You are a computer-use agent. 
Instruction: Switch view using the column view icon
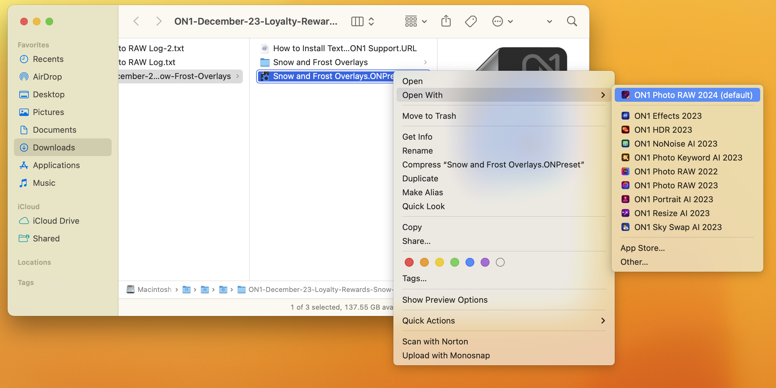pyautogui.click(x=357, y=21)
